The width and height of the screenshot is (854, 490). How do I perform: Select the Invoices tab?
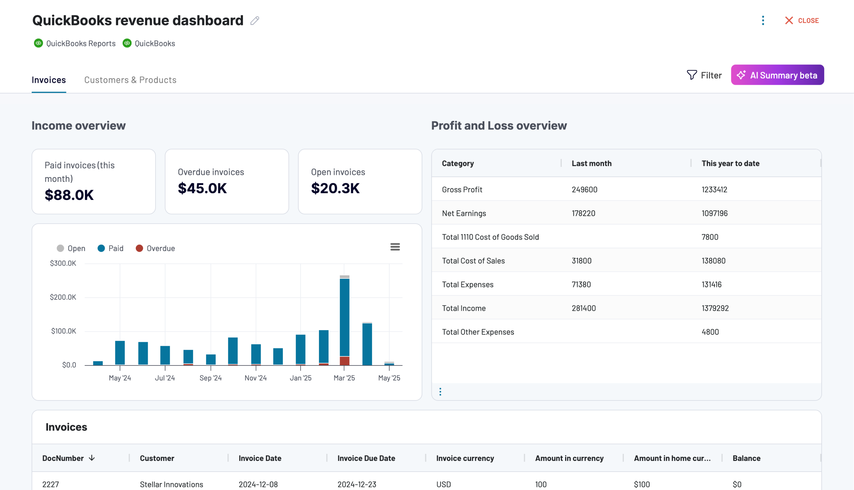(x=49, y=80)
